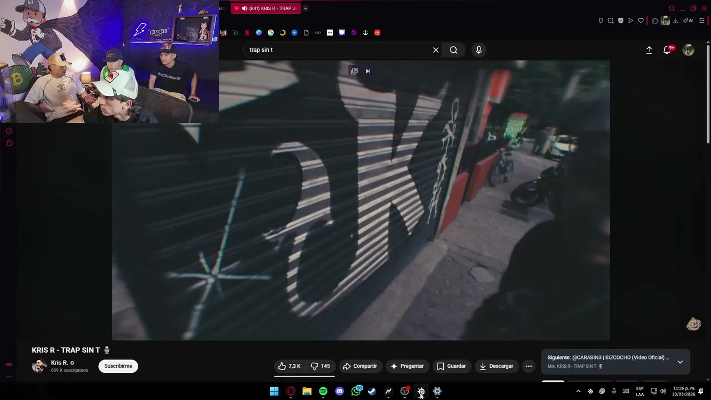Click the heart bookmark icon in toolbar
This screenshot has height=400, width=711.
click(640, 21)
